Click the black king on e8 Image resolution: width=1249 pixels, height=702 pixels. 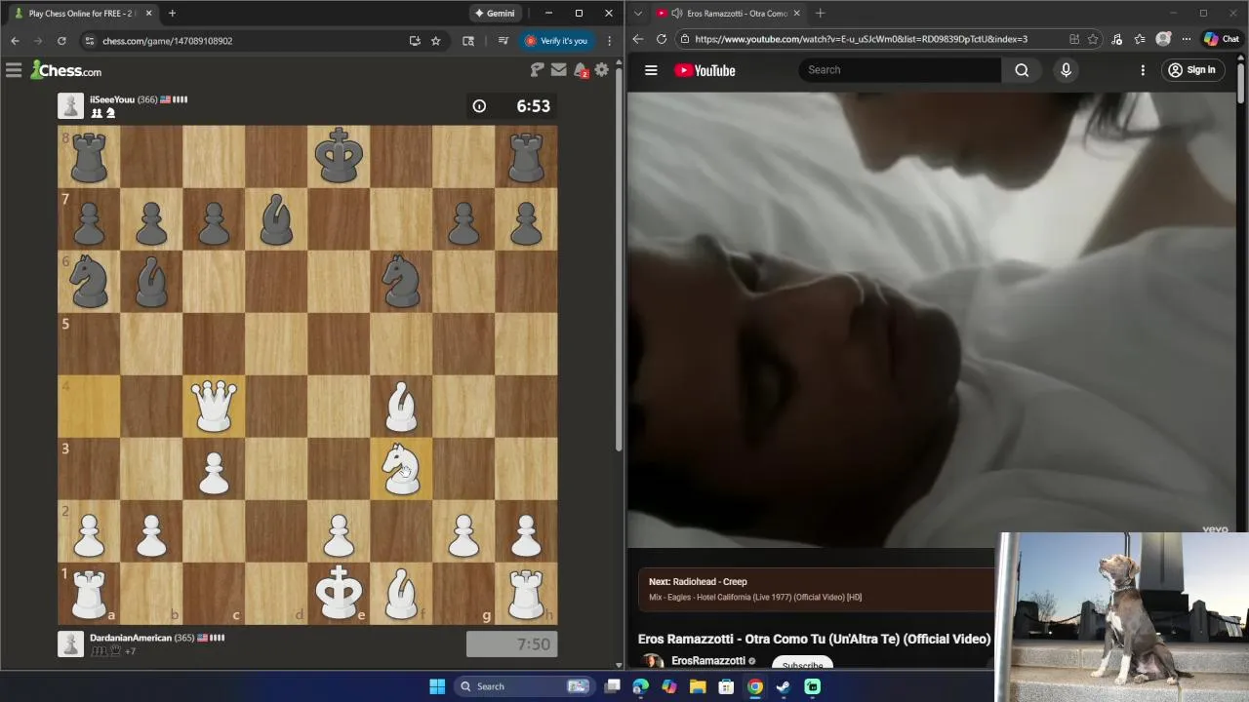pyautogui.click(x=339, y=157)
